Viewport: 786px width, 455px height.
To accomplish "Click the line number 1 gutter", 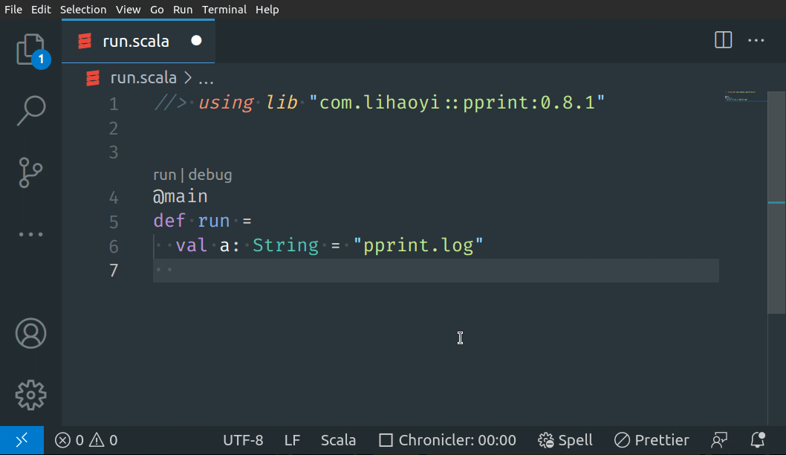I will pyautogui.click(x=114, y=104).
